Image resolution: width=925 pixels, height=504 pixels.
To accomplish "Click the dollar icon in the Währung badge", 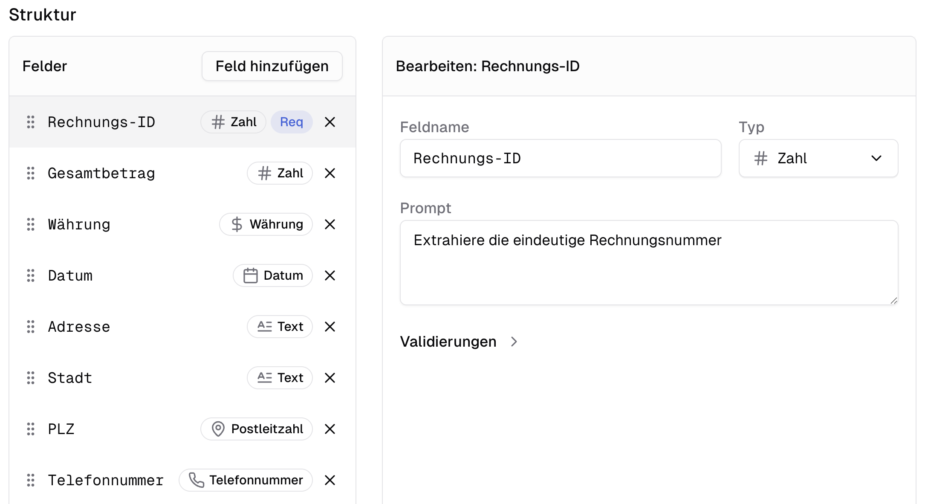I will (236, 224).
